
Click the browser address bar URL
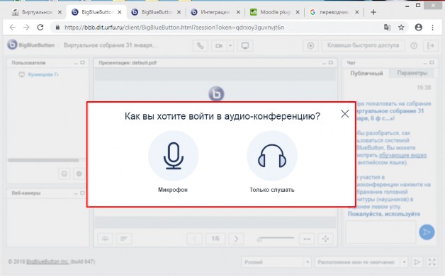[x=174, y=28]
